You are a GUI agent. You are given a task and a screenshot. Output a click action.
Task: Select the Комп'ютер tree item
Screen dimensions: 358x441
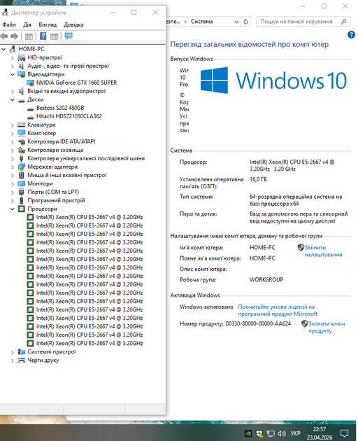click(x=41, y=133)
